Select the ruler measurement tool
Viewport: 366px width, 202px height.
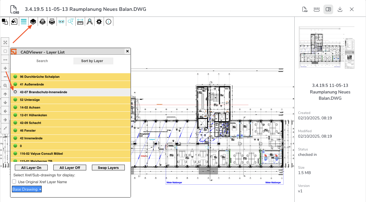point(80,22)
